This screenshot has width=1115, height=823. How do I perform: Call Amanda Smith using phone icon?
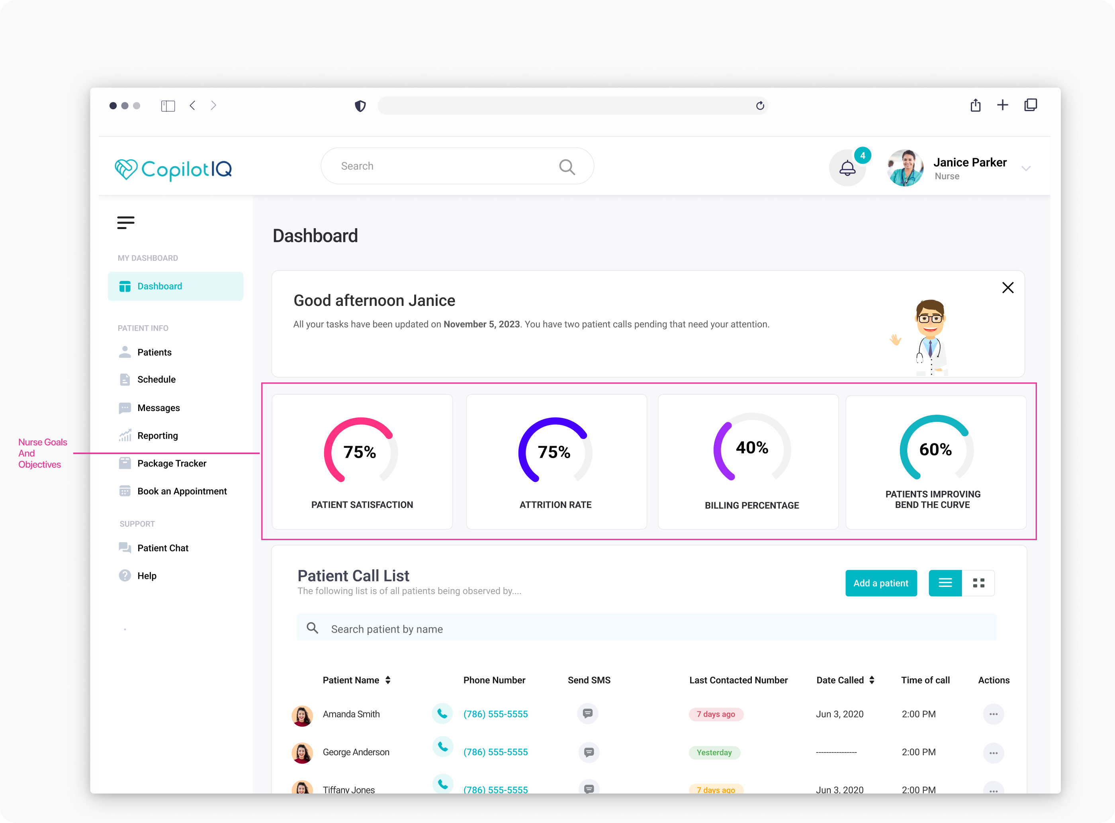pos(442,714)
